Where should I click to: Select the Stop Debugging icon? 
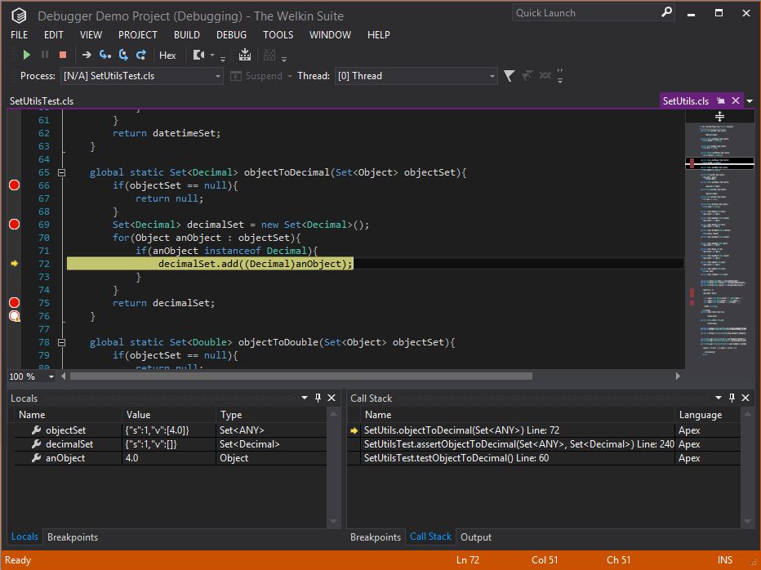(62, 55)
